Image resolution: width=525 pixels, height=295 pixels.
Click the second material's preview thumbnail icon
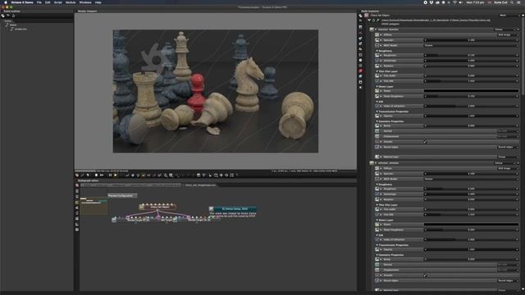point(372,163)
